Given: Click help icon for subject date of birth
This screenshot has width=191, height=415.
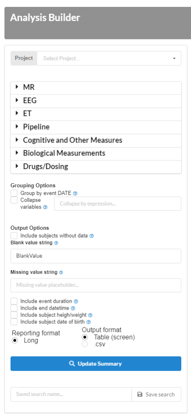Looking at the screenshot, I should 89,322.
